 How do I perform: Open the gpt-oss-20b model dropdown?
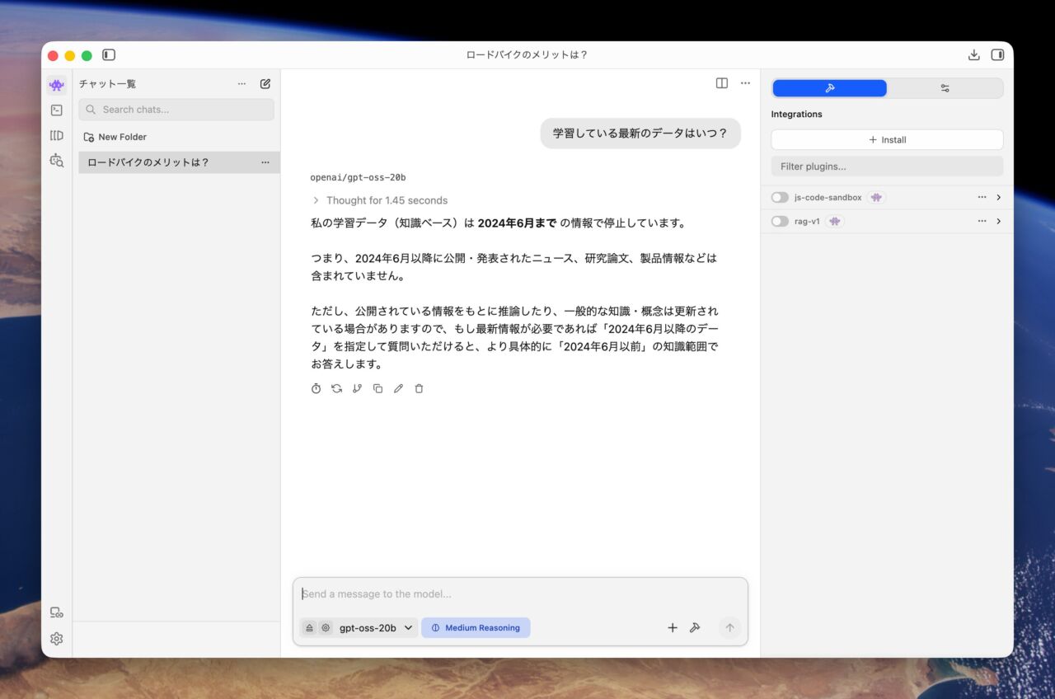pyautogui.click(x=375, y=628)
